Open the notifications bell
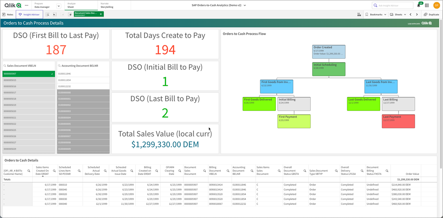This screenshot has width=443, height=218. click(418, 5)
